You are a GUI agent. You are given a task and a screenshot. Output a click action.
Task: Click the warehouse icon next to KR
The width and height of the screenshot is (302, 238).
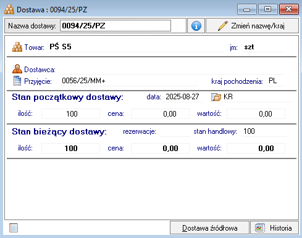click(x=216, y=97)
